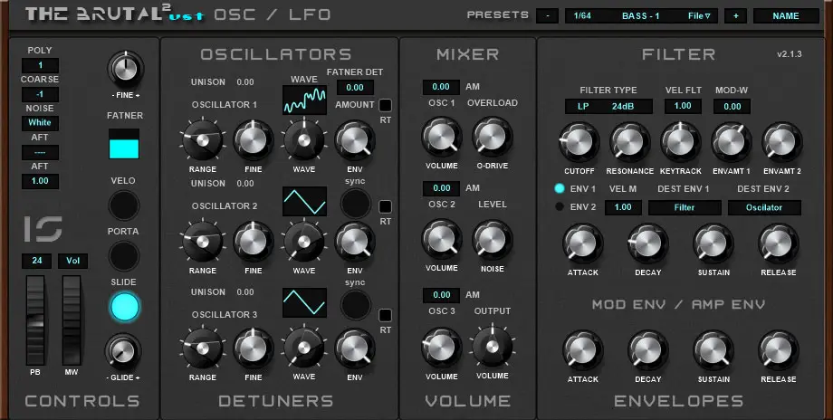Click Oscillator 1 WAVE knob
The height and width of the screenshot is (420, 833).
[304, 140]
